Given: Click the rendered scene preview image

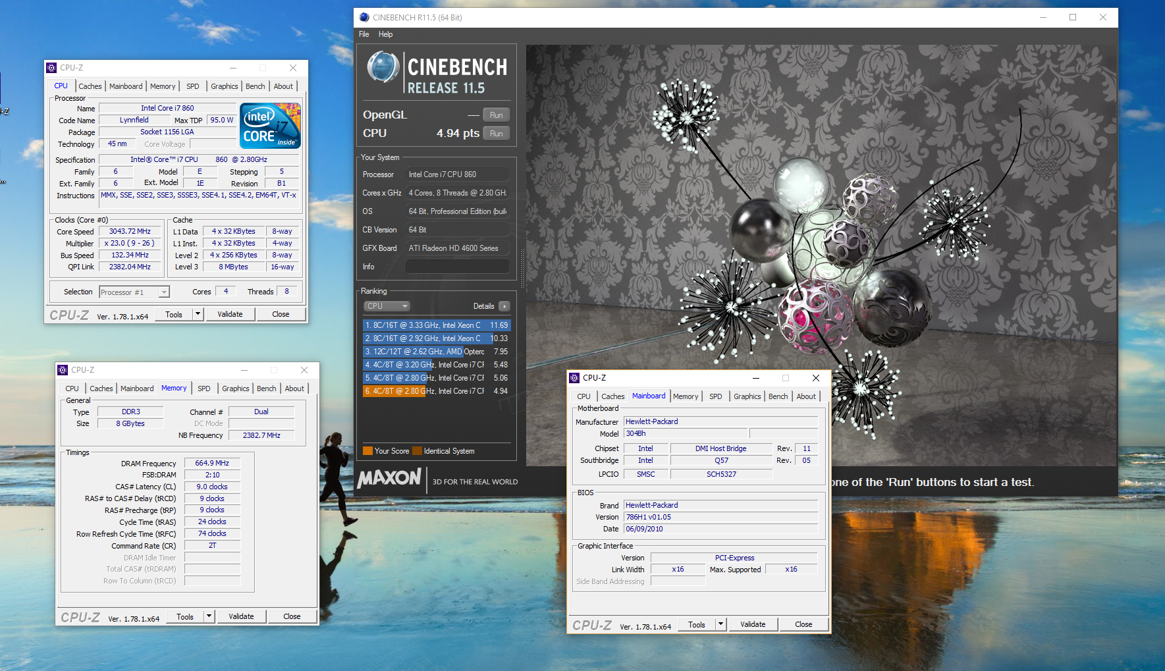Looking at the screenshot, I should point(821,255).
